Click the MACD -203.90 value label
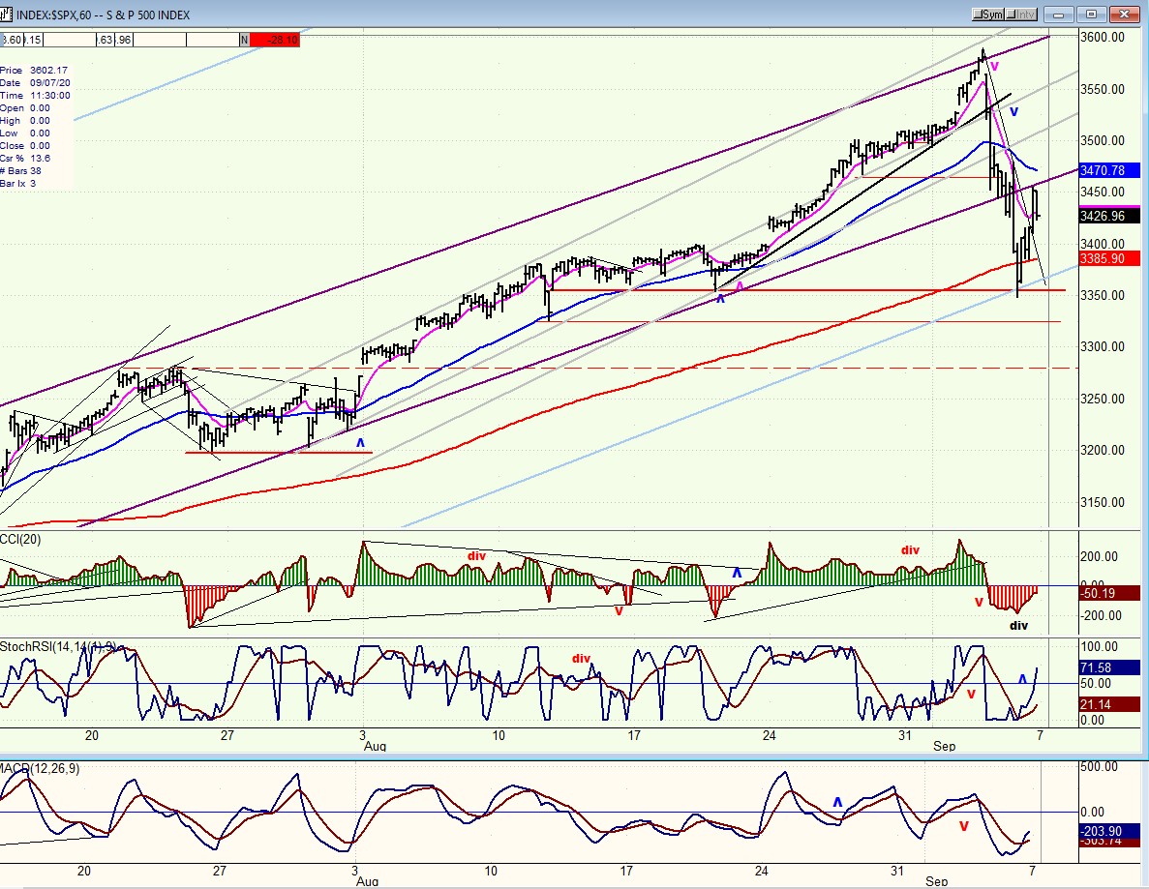 1108,830
